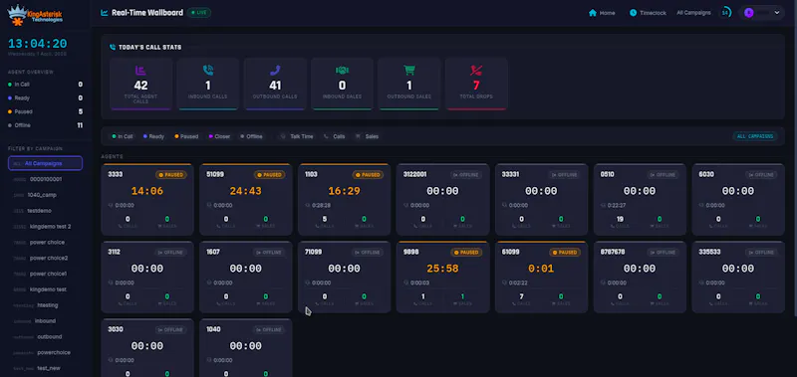
Task: Click the ALL CAMPAIGNS badge in legend bar
Action: point(755,136)
